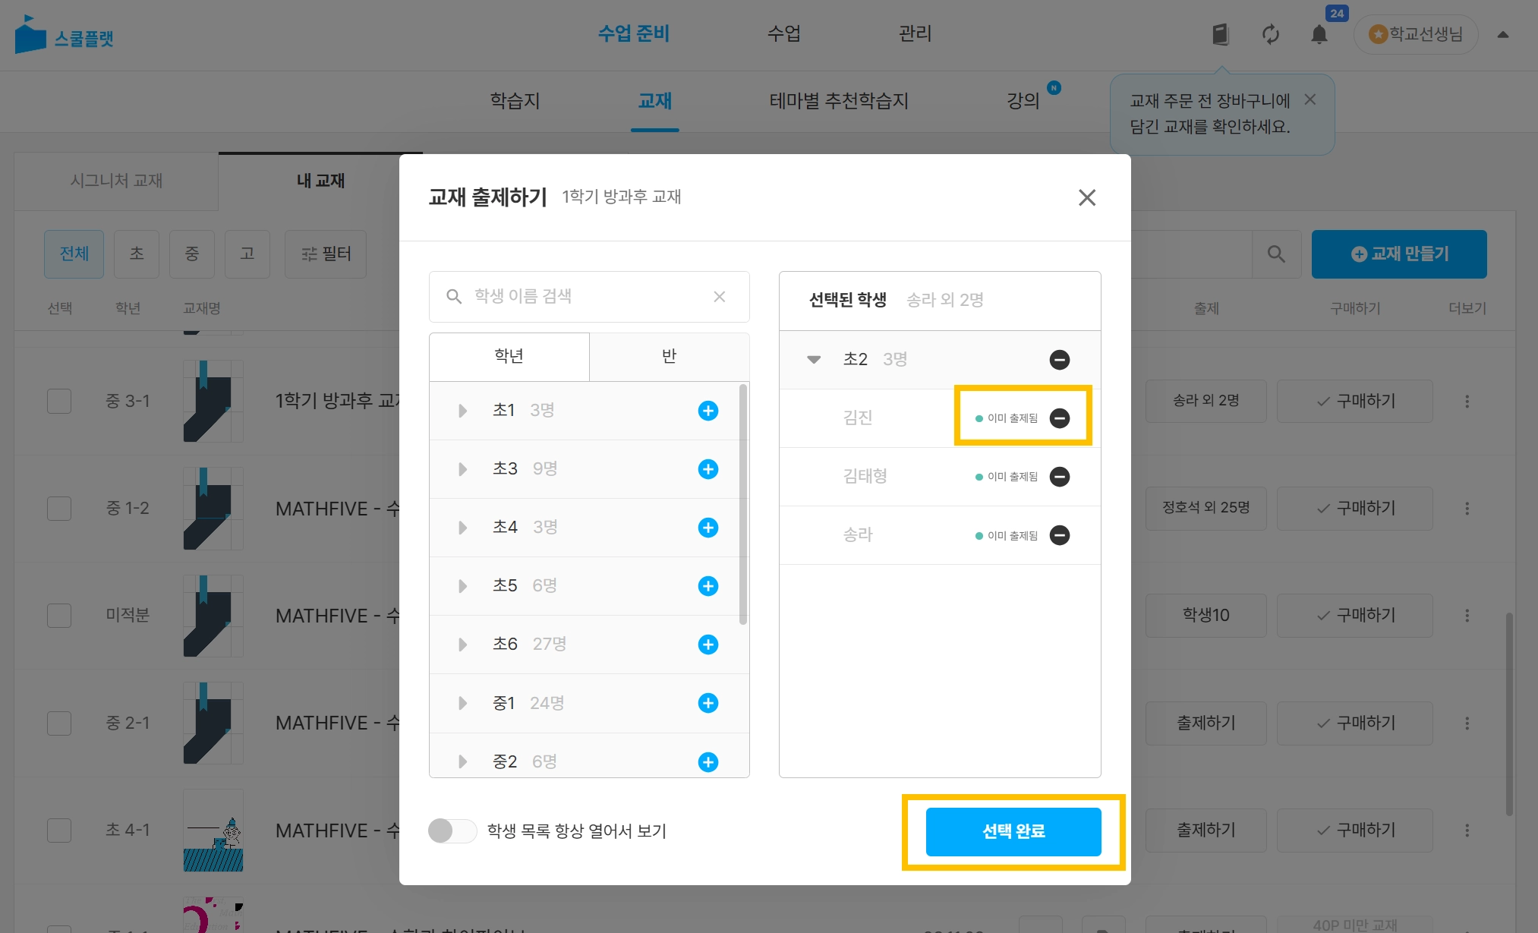This screenshot has height=933, width=1538.
Task: Expand the 초3 grade group
Action: [462, 469]
